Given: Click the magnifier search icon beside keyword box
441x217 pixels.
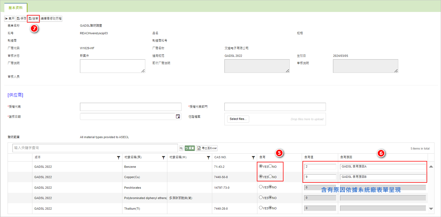Looking at the screenshot, I should click(x=181, y=148).
